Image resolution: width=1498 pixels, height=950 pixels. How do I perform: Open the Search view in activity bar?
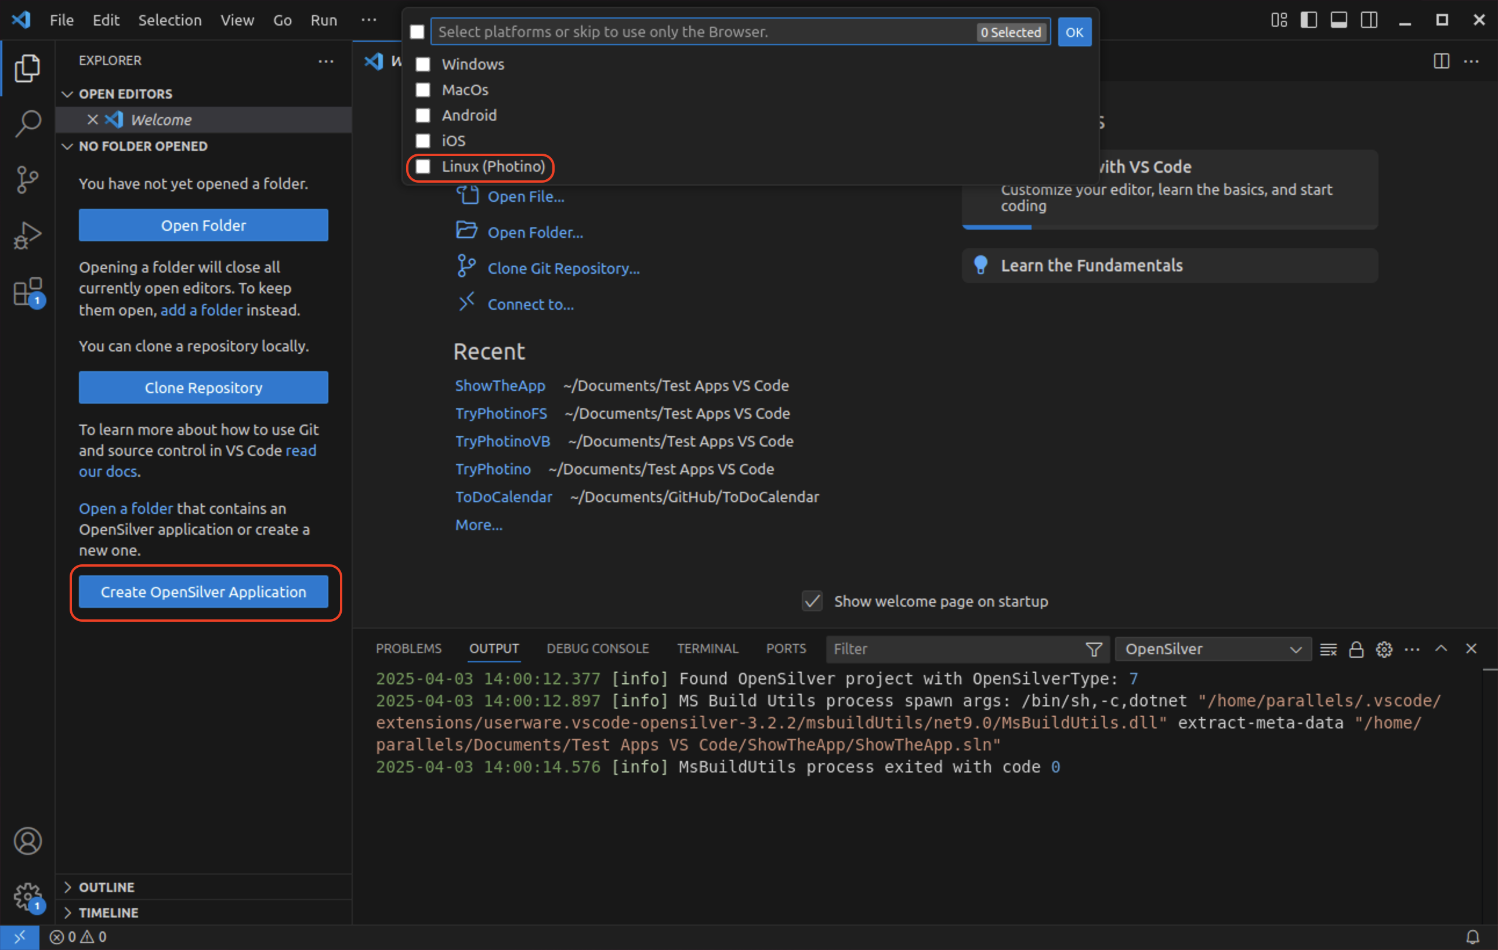(27, 124)
